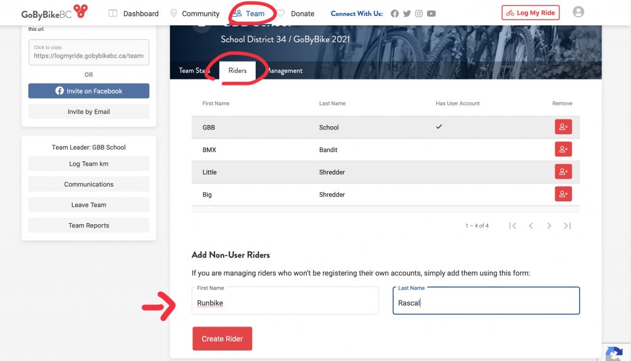Image resolution: width=631 pixels, height=361 pixels.
Task: Go to first page of riders
Action: (x=512, y=225)
